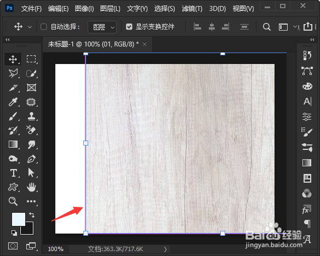320x256 pixels.
Task: Select the Path Selection arrow tool
Action: coord(31,173)
